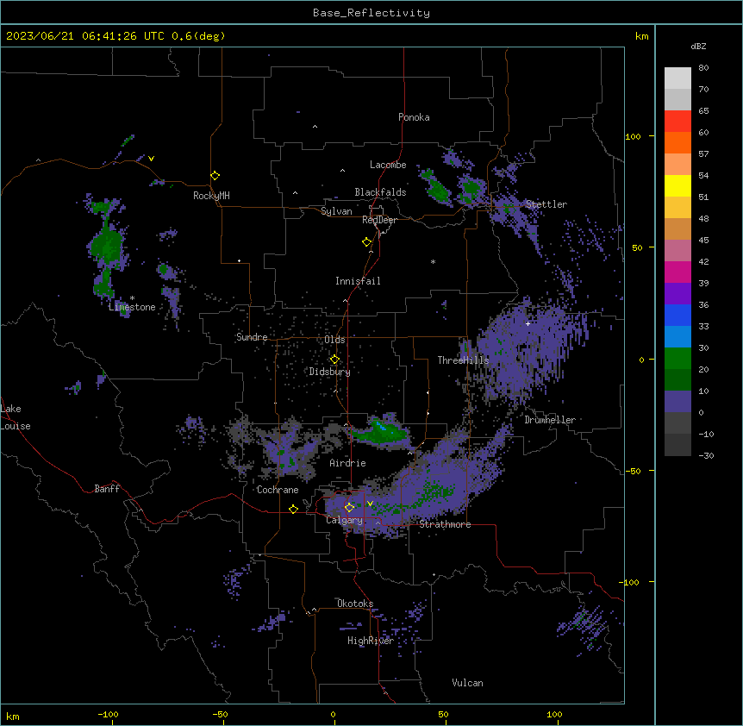This screenshot has width=743, height=726.
Task: Click the Lake Louise label
Action: click(16, 417)
